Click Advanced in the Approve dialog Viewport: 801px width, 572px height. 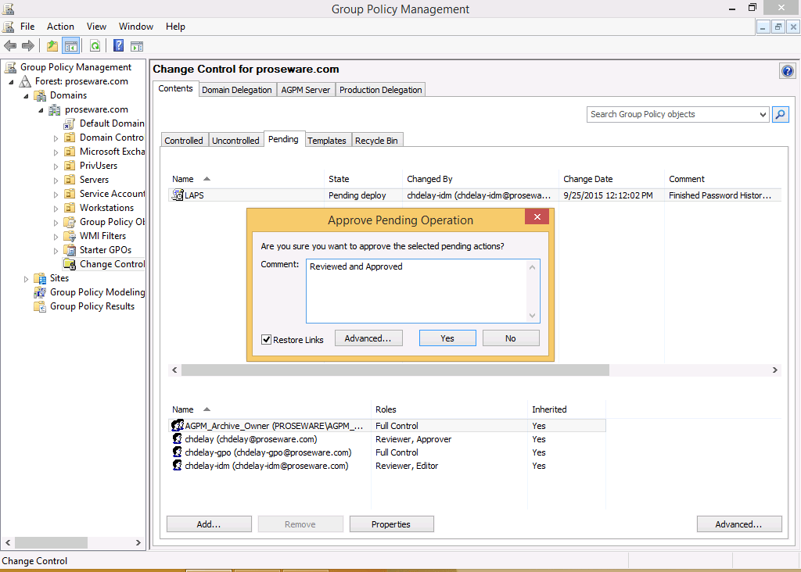(368, 338)
